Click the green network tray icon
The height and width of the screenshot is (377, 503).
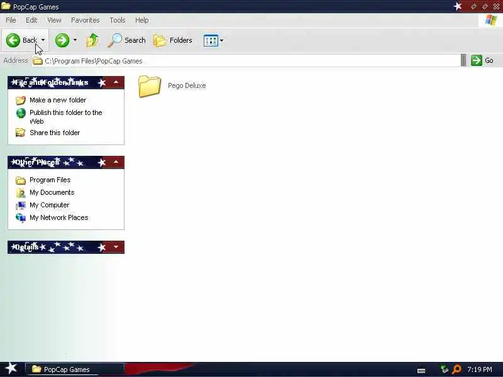click(445, 369)
